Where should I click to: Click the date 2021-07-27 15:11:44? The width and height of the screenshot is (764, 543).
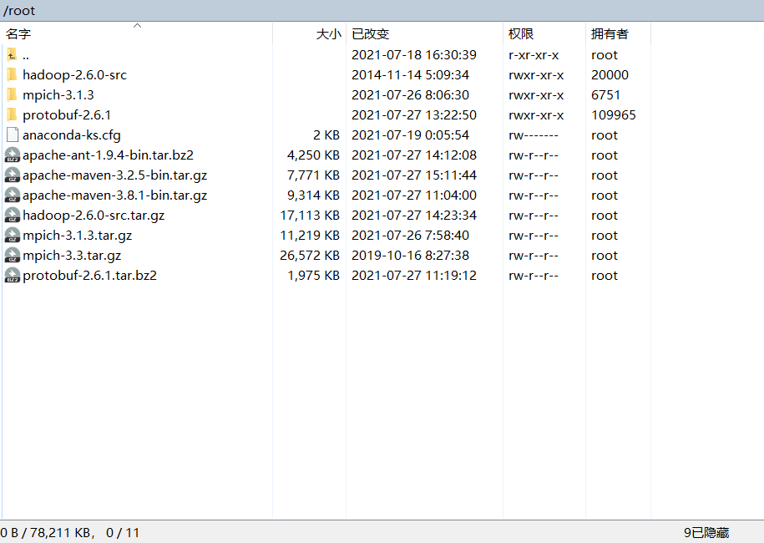coord(414,175)
